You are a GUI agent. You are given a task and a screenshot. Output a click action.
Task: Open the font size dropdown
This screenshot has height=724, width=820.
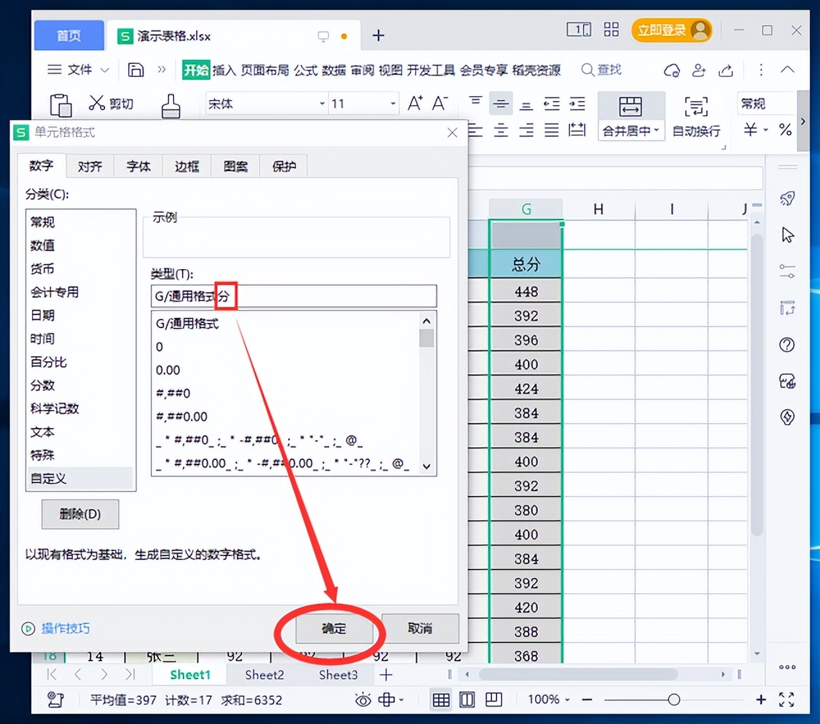click(393, 103)
